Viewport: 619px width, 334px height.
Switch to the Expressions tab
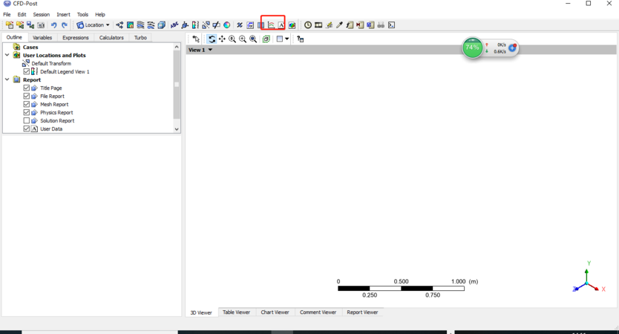click(76, 38)
